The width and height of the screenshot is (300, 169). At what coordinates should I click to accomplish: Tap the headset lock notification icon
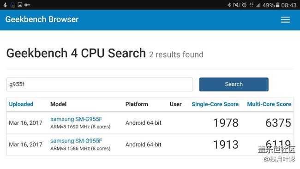coord(12,5)
